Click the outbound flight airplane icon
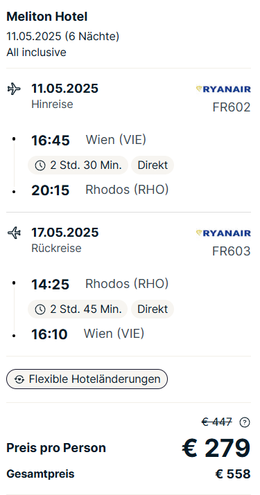The image size is (260, 495). [x=14, y=89]
